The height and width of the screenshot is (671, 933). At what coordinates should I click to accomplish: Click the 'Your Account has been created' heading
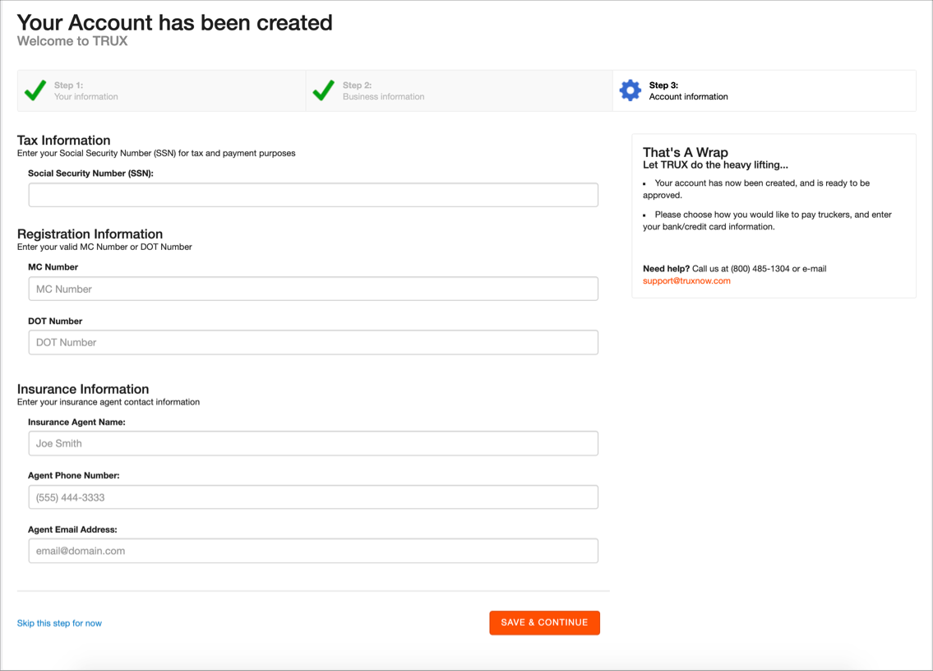[x=175, y=23]
